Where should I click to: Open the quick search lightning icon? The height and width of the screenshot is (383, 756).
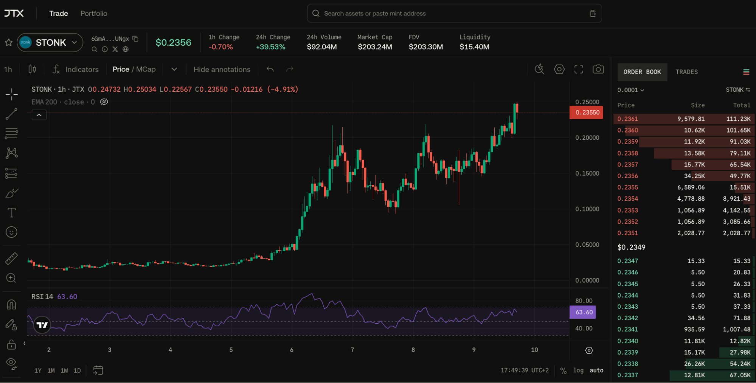coord(539,69)
